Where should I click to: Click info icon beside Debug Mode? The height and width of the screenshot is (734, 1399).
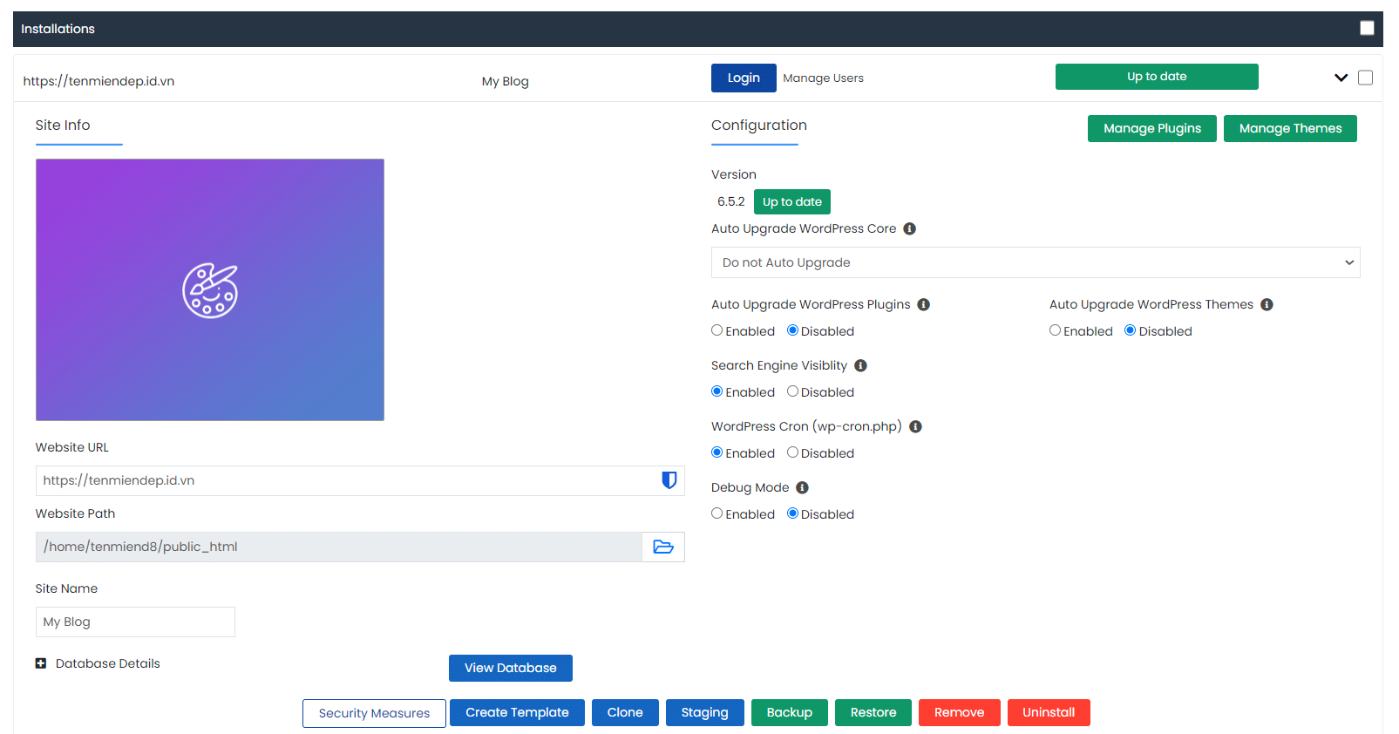coord(802,487)
